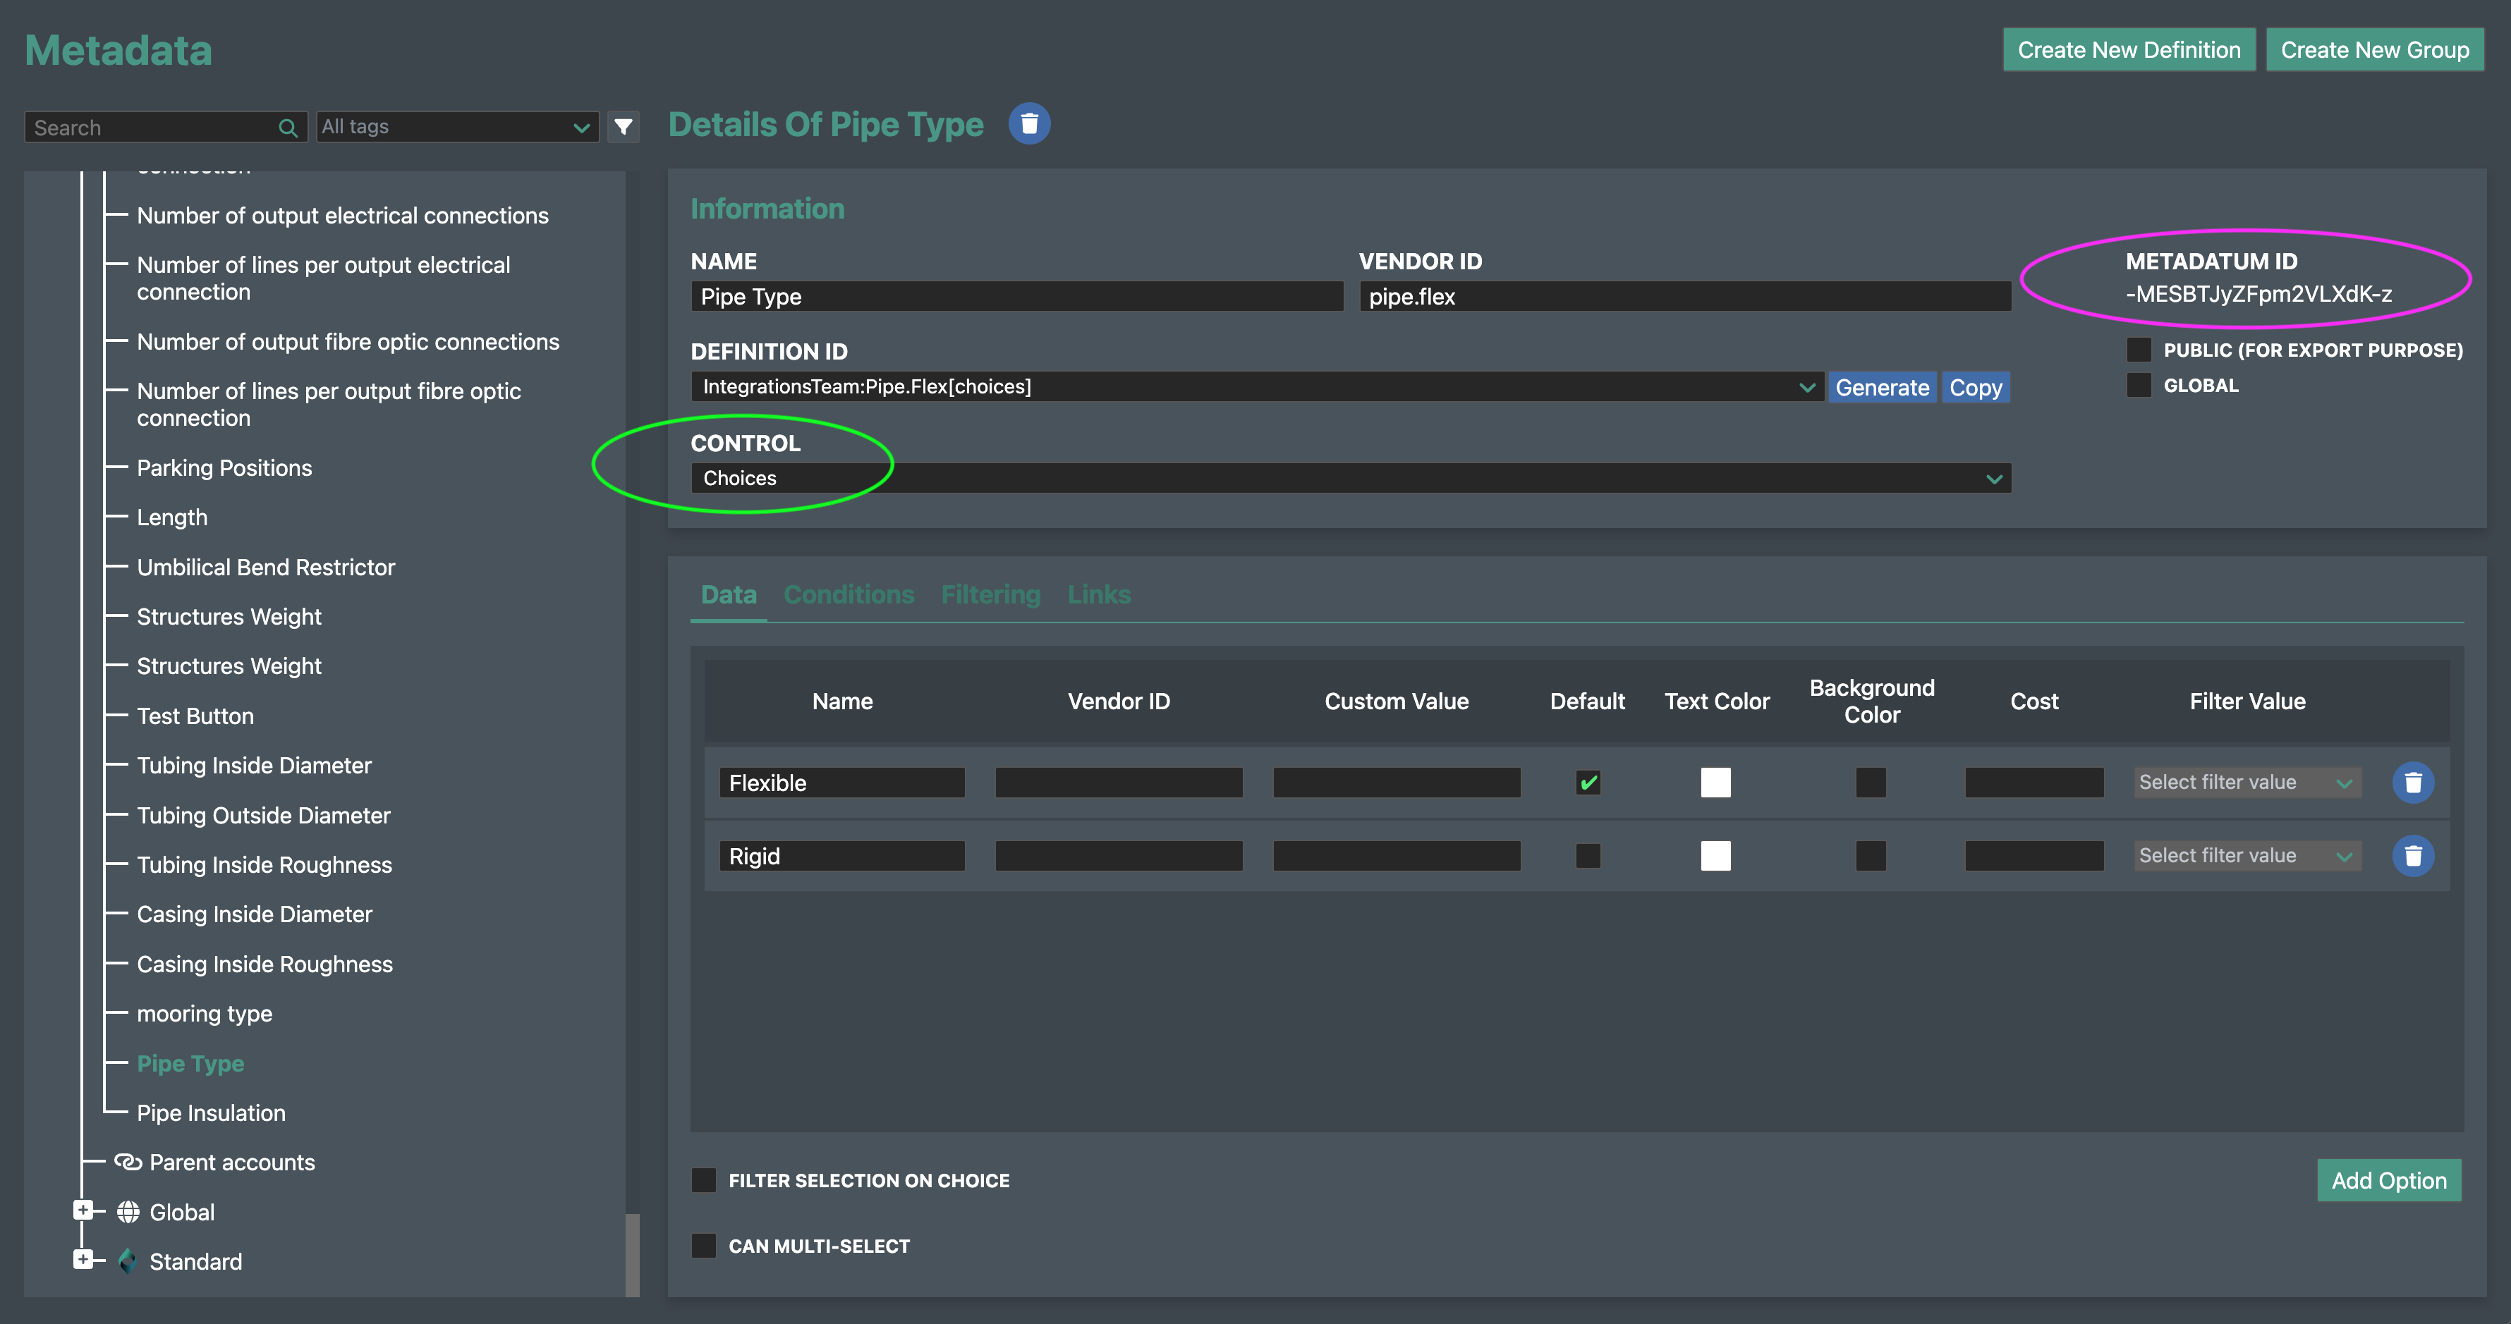Click the Metadatum ID value text

[x=2258, y=293]
